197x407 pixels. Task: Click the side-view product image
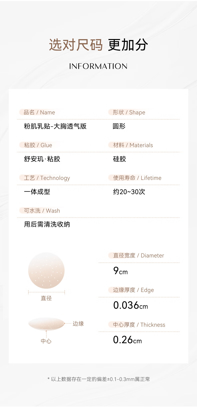pos(46,324)
